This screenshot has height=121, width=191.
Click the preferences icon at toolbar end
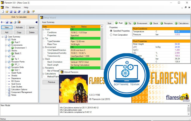point(33,12)
